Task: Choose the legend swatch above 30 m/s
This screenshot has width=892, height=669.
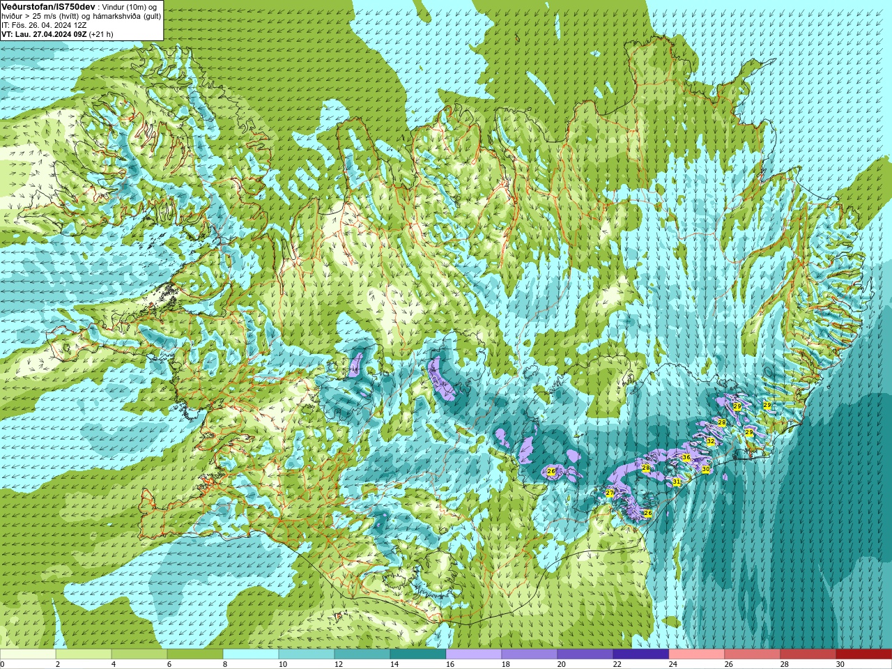Action: click(x=864, y=654)
